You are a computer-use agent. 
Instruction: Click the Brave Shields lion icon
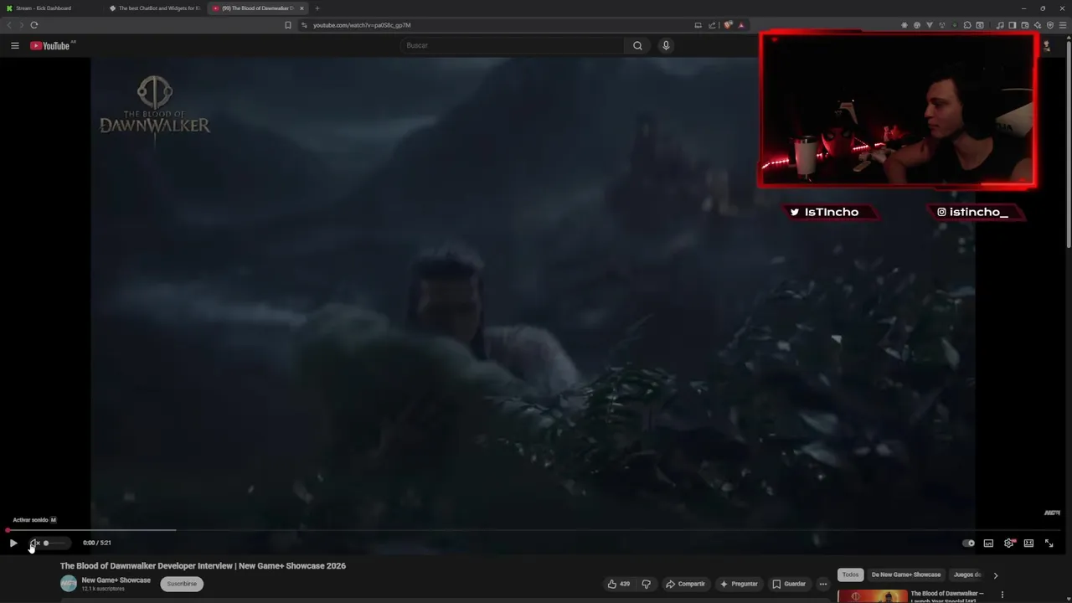728,25
